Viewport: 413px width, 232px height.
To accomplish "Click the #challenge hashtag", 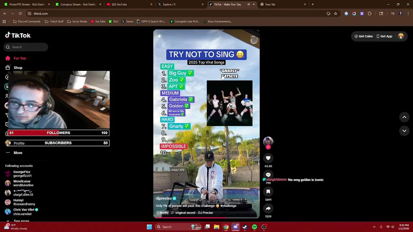I will 228,206.
